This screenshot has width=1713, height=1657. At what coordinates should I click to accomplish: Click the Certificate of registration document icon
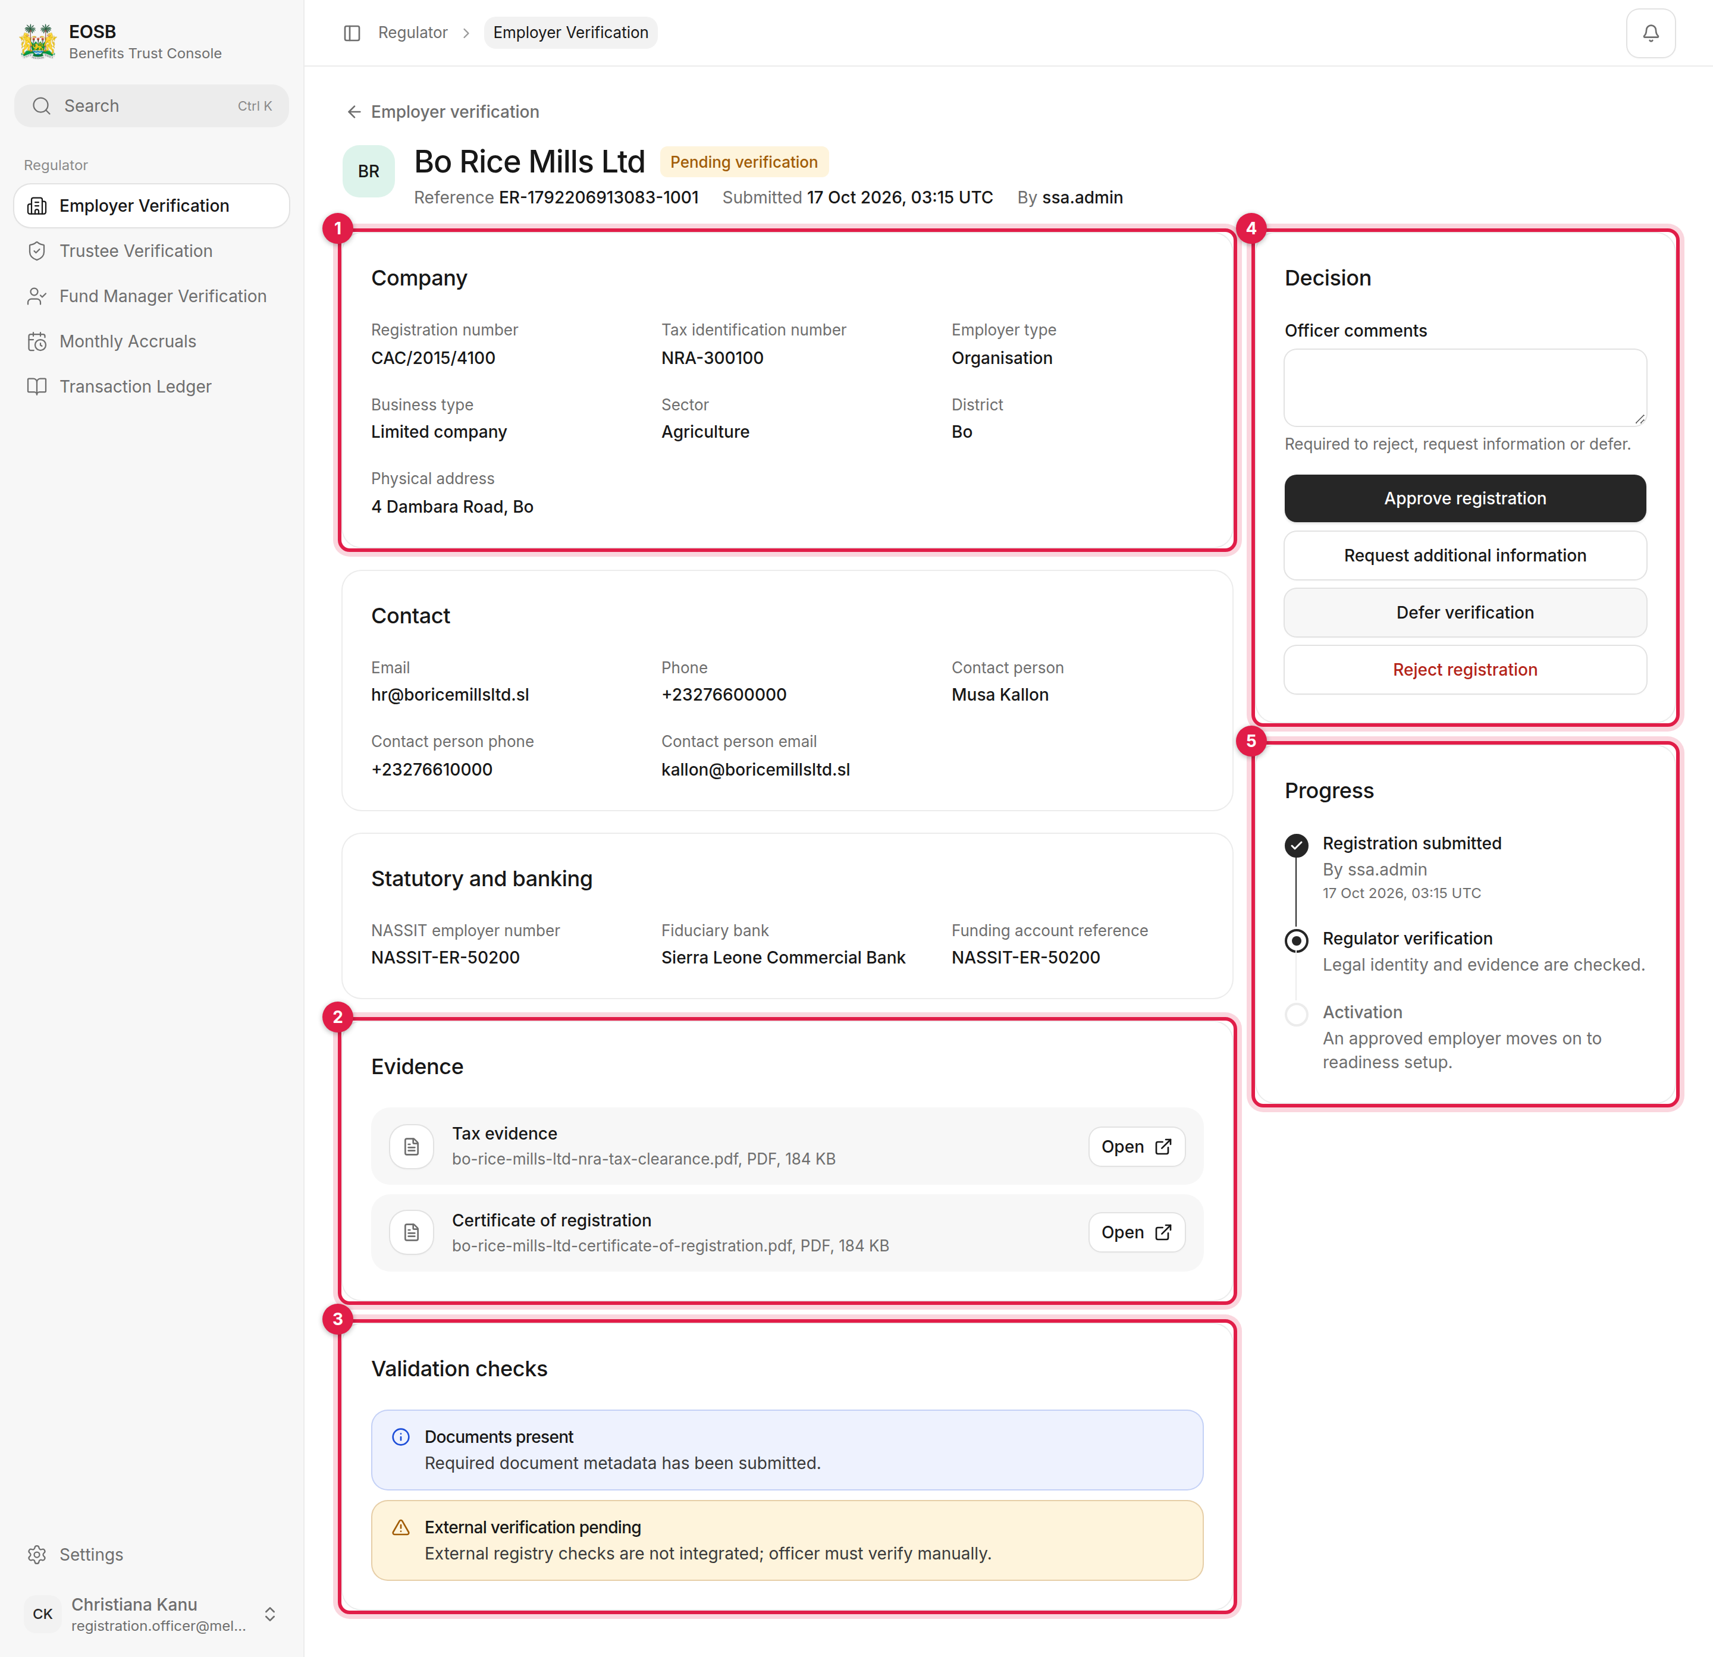click(412, 1232)
